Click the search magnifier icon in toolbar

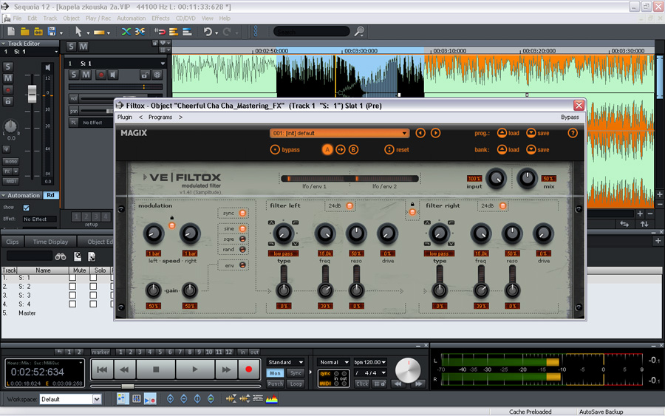(x=359, y=32)
